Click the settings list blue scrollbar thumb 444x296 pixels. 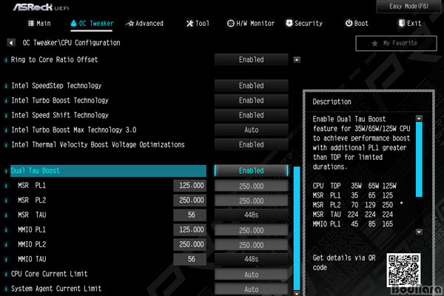297,228
